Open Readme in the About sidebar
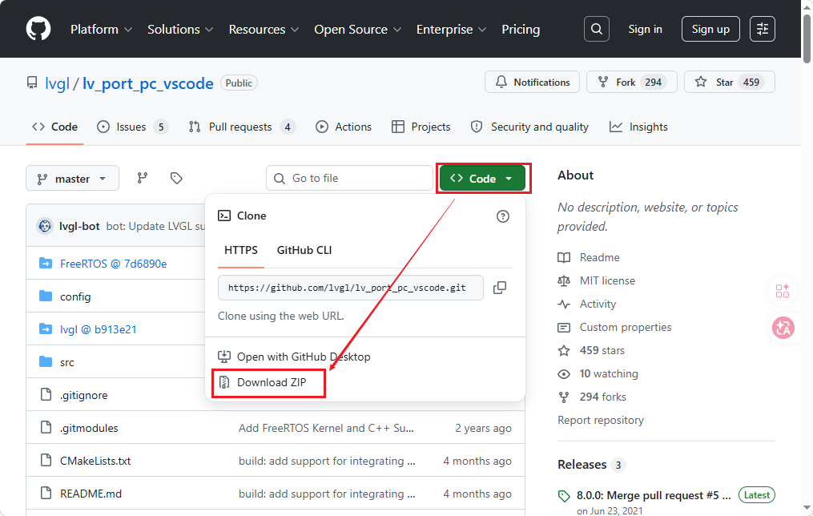This screenshot has width=813, height=516. [599, 257]
